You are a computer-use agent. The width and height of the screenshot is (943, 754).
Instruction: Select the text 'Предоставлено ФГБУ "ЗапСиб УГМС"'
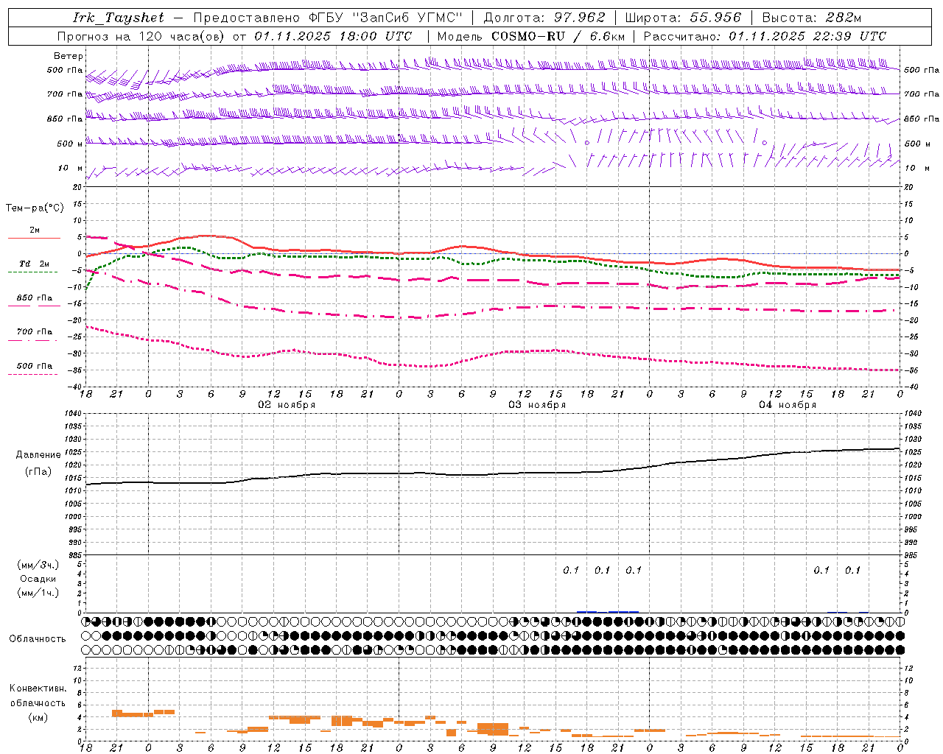[x=328, y=18]
